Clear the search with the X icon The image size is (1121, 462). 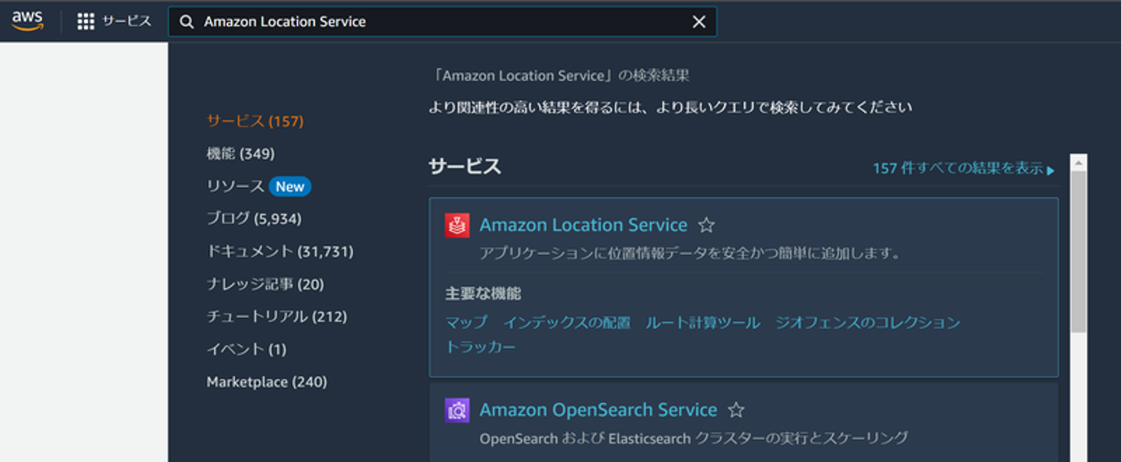(699, 22)
